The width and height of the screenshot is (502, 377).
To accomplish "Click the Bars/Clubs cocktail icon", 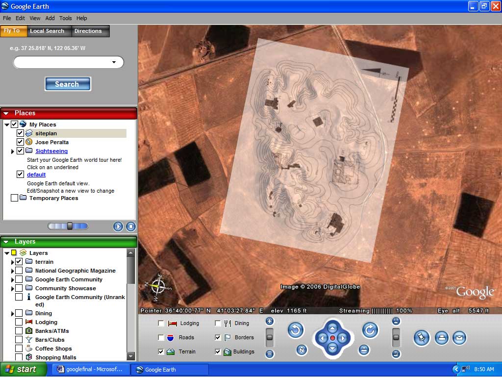I will [29, 340].
